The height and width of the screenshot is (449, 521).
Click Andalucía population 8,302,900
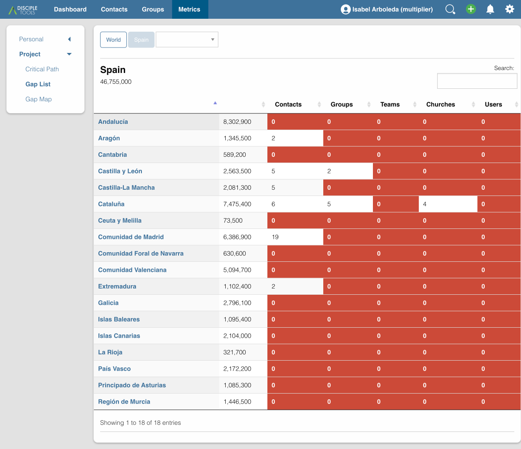pyautogui.click(x=237, y=122)
